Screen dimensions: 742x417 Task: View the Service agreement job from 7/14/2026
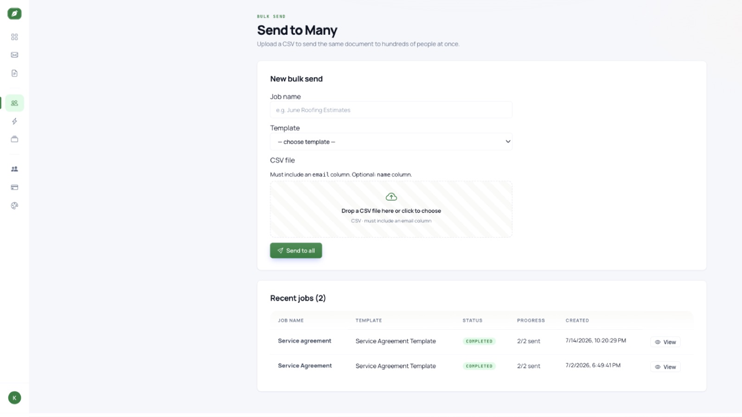pos(665,342)
